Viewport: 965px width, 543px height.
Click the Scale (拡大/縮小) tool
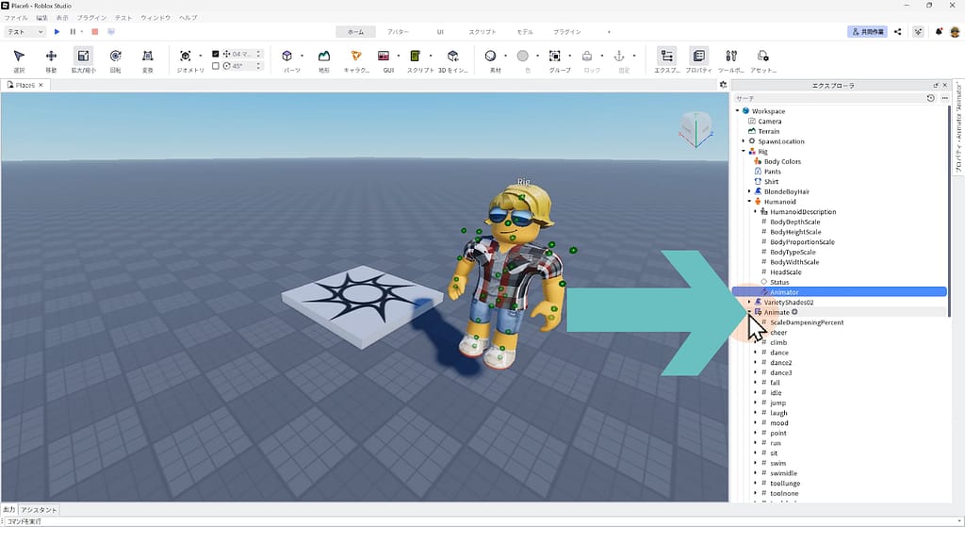(x=83, y=59)
